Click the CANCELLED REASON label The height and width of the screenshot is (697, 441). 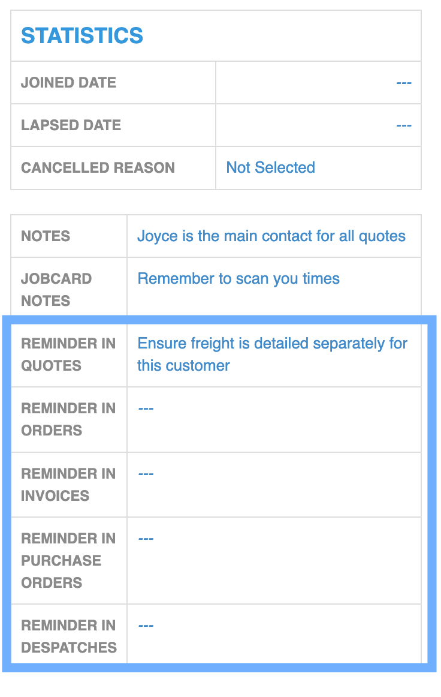point(98,168)
